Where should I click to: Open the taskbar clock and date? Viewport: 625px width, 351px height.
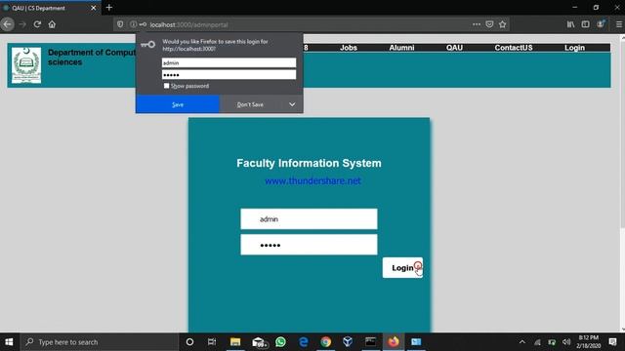[588, 342]
